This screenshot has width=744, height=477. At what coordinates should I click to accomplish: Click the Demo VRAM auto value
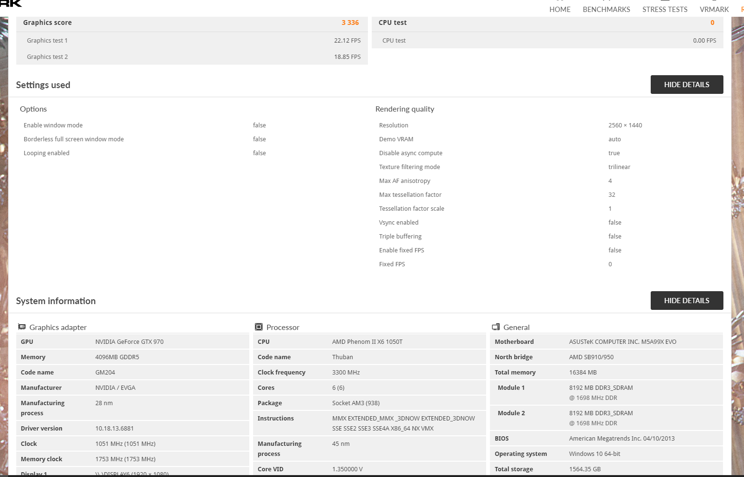(614, 139)
